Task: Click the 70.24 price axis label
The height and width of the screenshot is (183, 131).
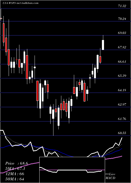Action: [122, 19]
